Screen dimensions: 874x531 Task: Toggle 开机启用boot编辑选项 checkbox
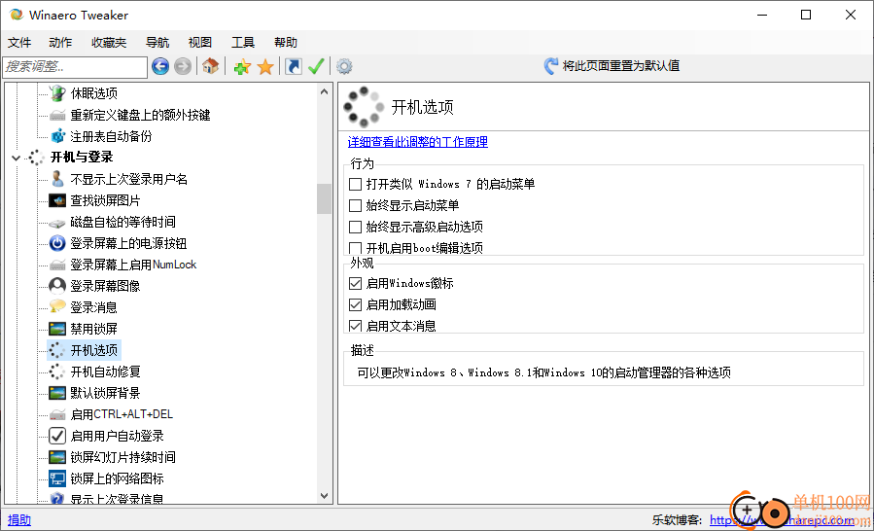[355, 248]
